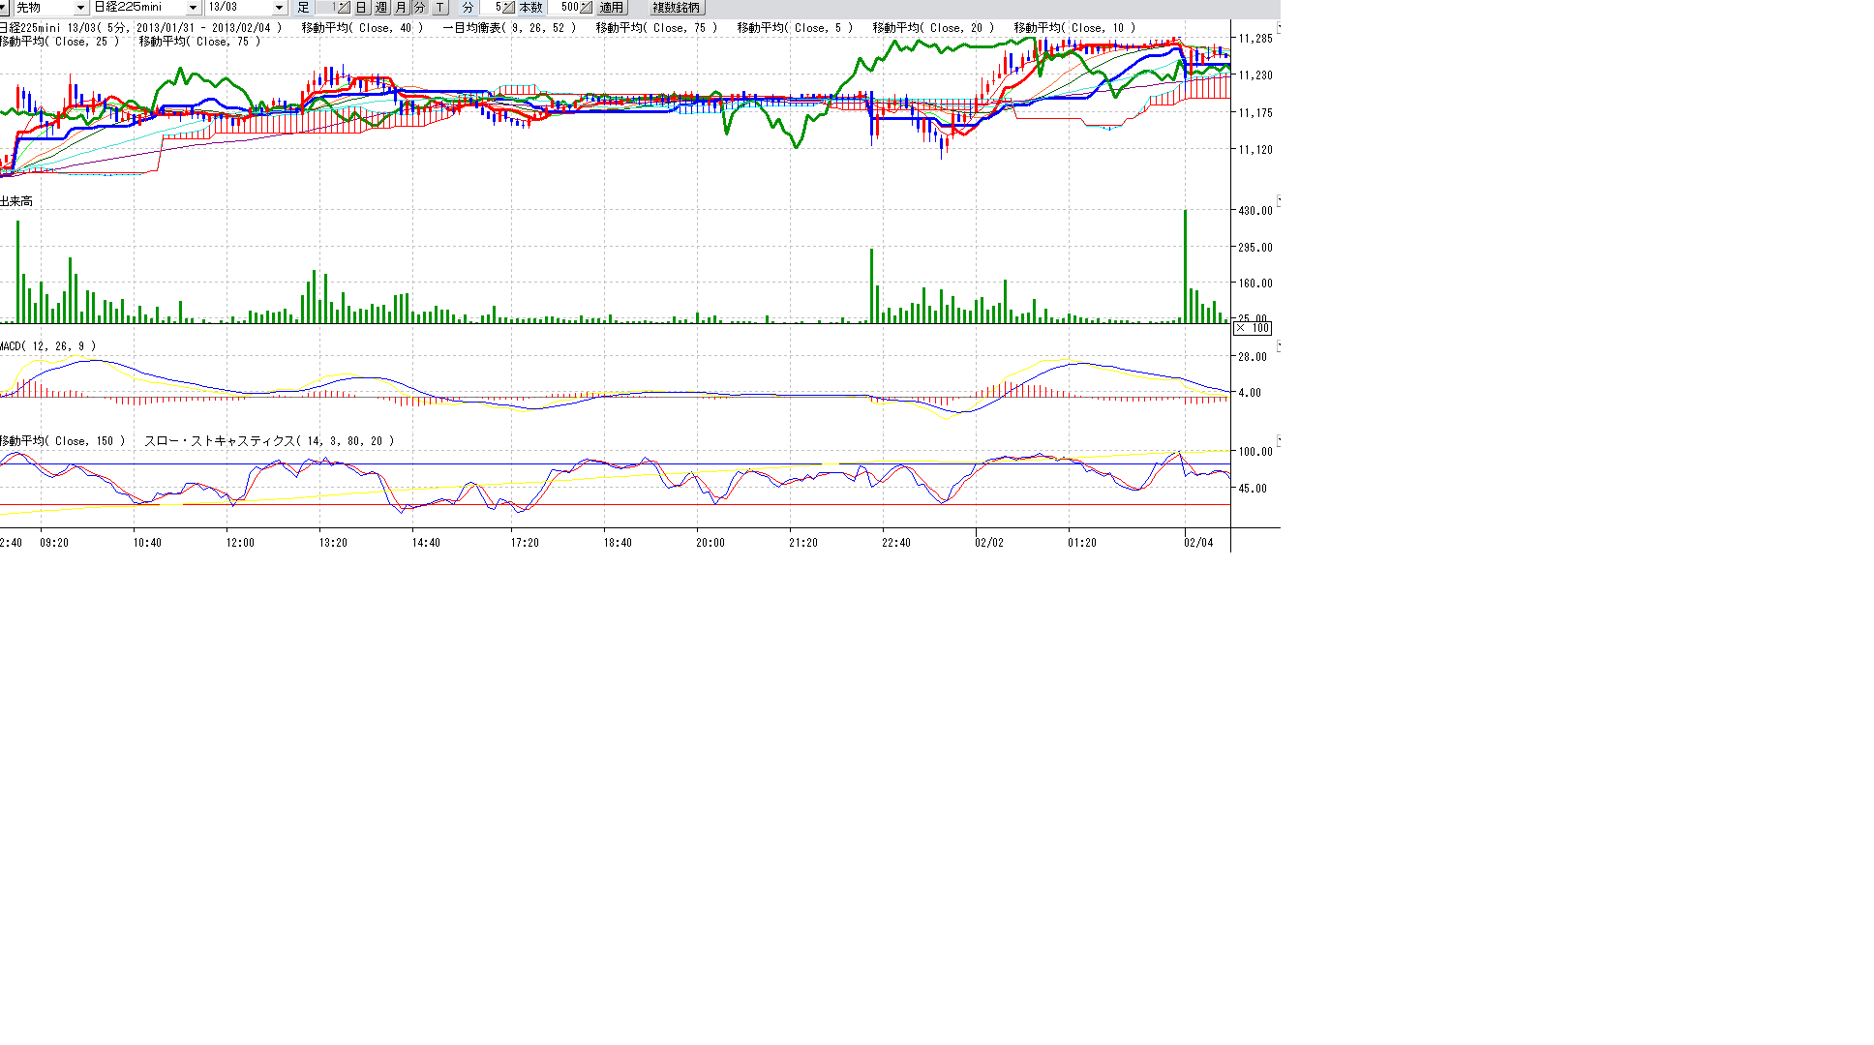1874x1045 pixels.
Task: Switch chart to weekly (週) bars
Action: pos(381,8)
